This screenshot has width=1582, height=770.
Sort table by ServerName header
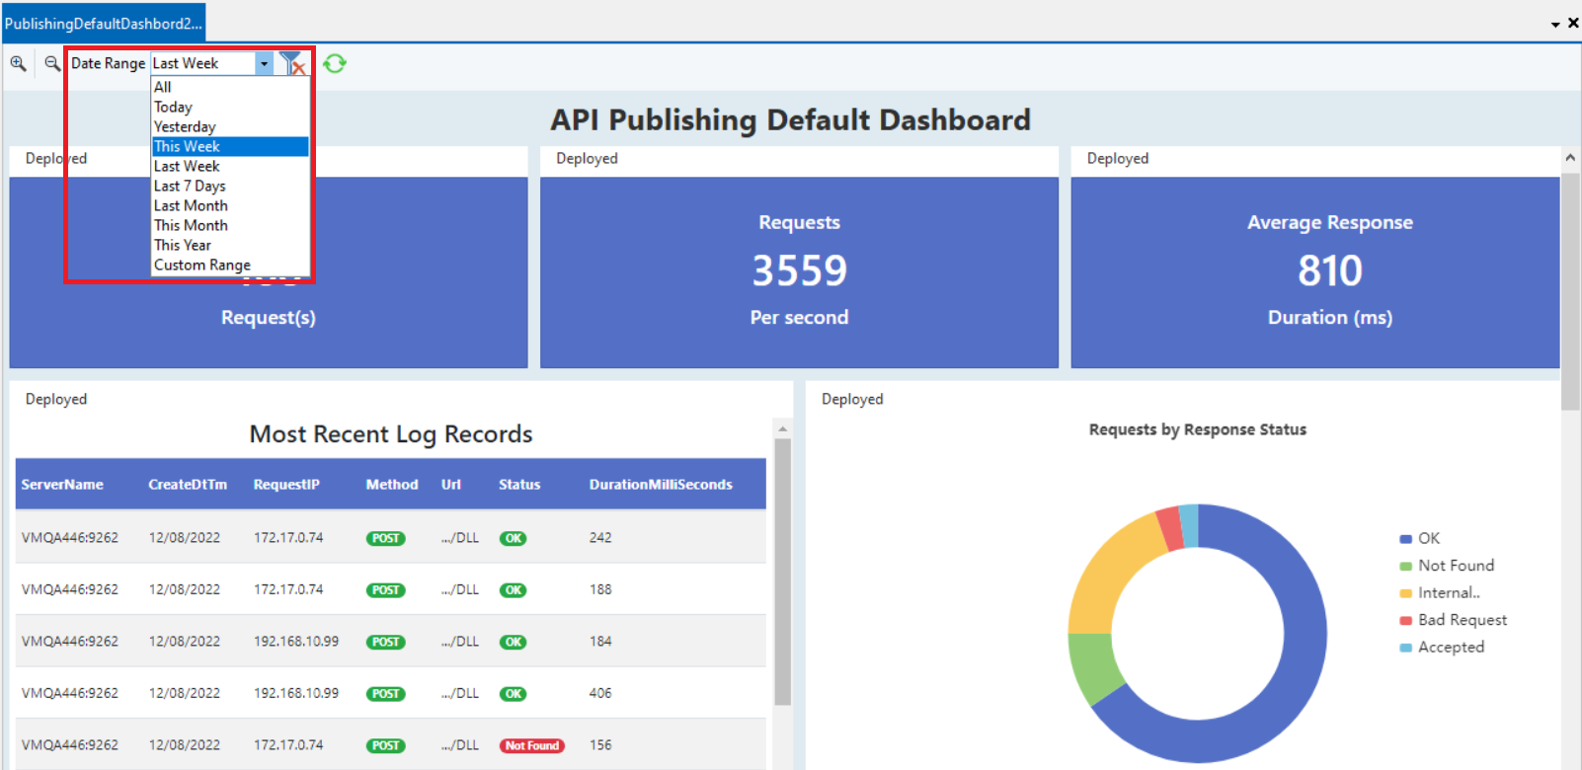tap(62, 485)
